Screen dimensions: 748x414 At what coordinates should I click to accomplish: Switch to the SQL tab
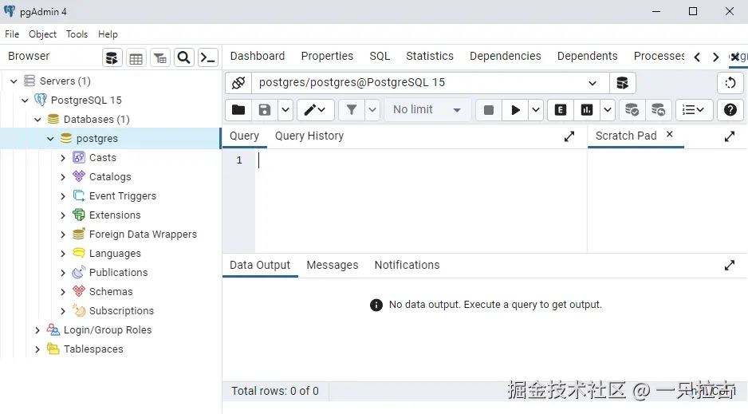pyautogui.click(x=380, y=57)
